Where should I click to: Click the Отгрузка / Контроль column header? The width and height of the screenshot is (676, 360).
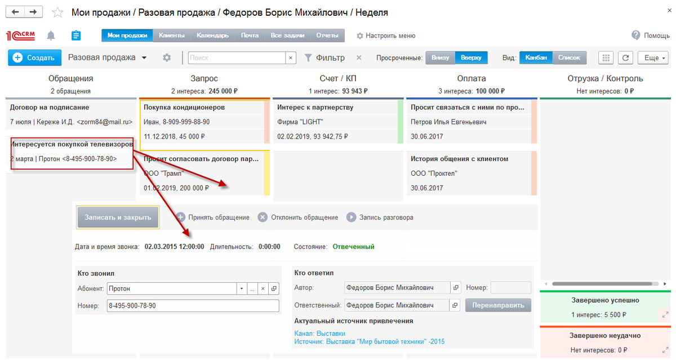coord(606,78)
